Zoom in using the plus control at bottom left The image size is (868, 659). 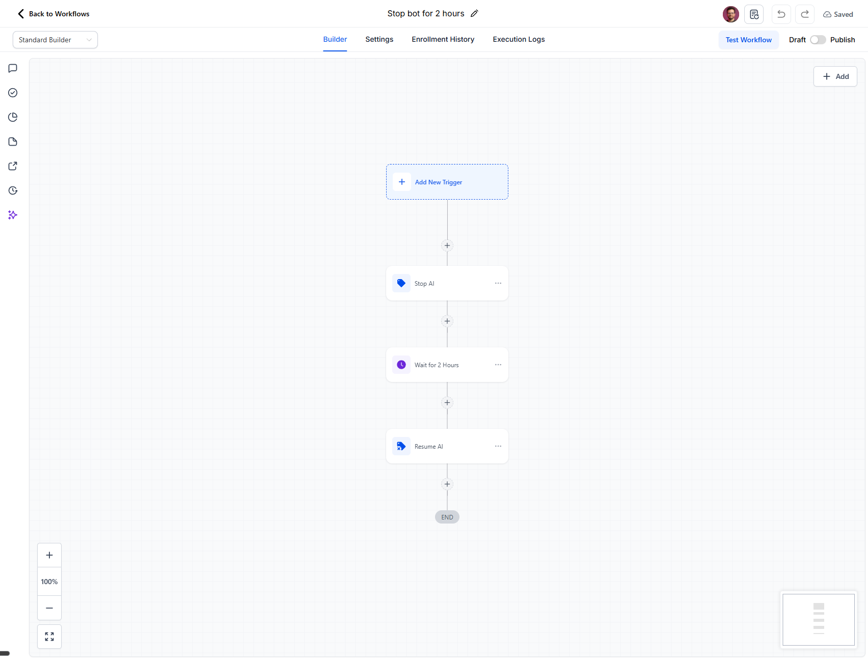tap(49, 555)
